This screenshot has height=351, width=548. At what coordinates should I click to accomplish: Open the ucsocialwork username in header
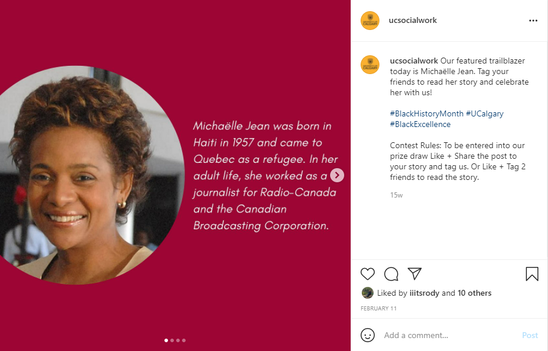pos(413,21)
